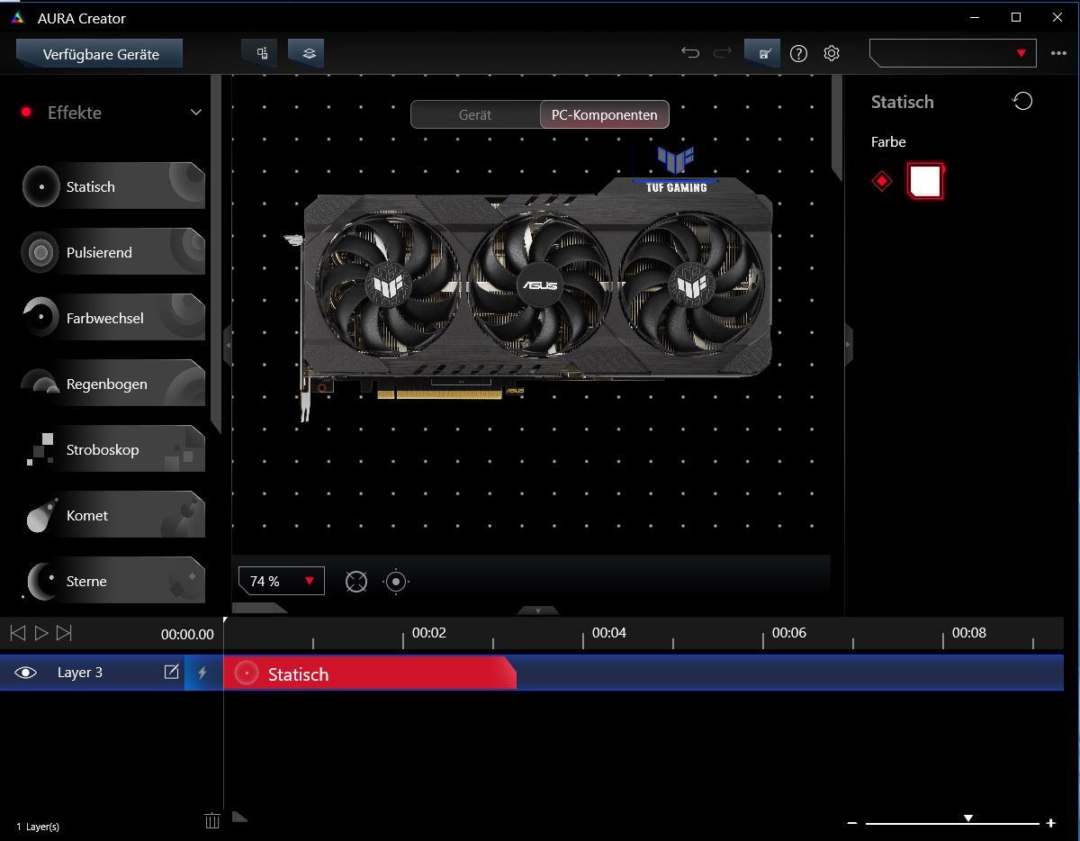Switch to the Gerät tab

click(475, 114)
